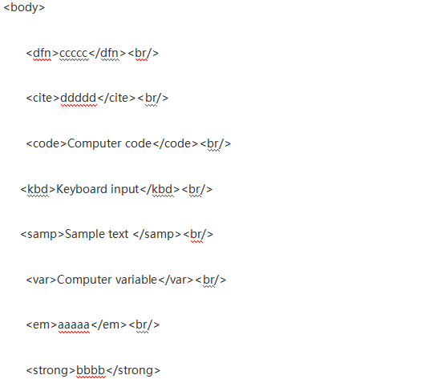Click the Sample text phrase
The width and height of the screenshot is (437, 379).
(x=97, y=234)
